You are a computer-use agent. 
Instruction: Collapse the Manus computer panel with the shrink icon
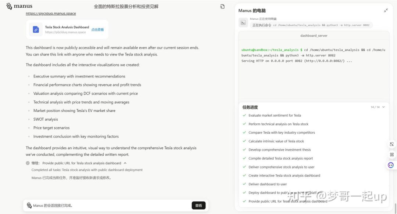click(386, 10)
